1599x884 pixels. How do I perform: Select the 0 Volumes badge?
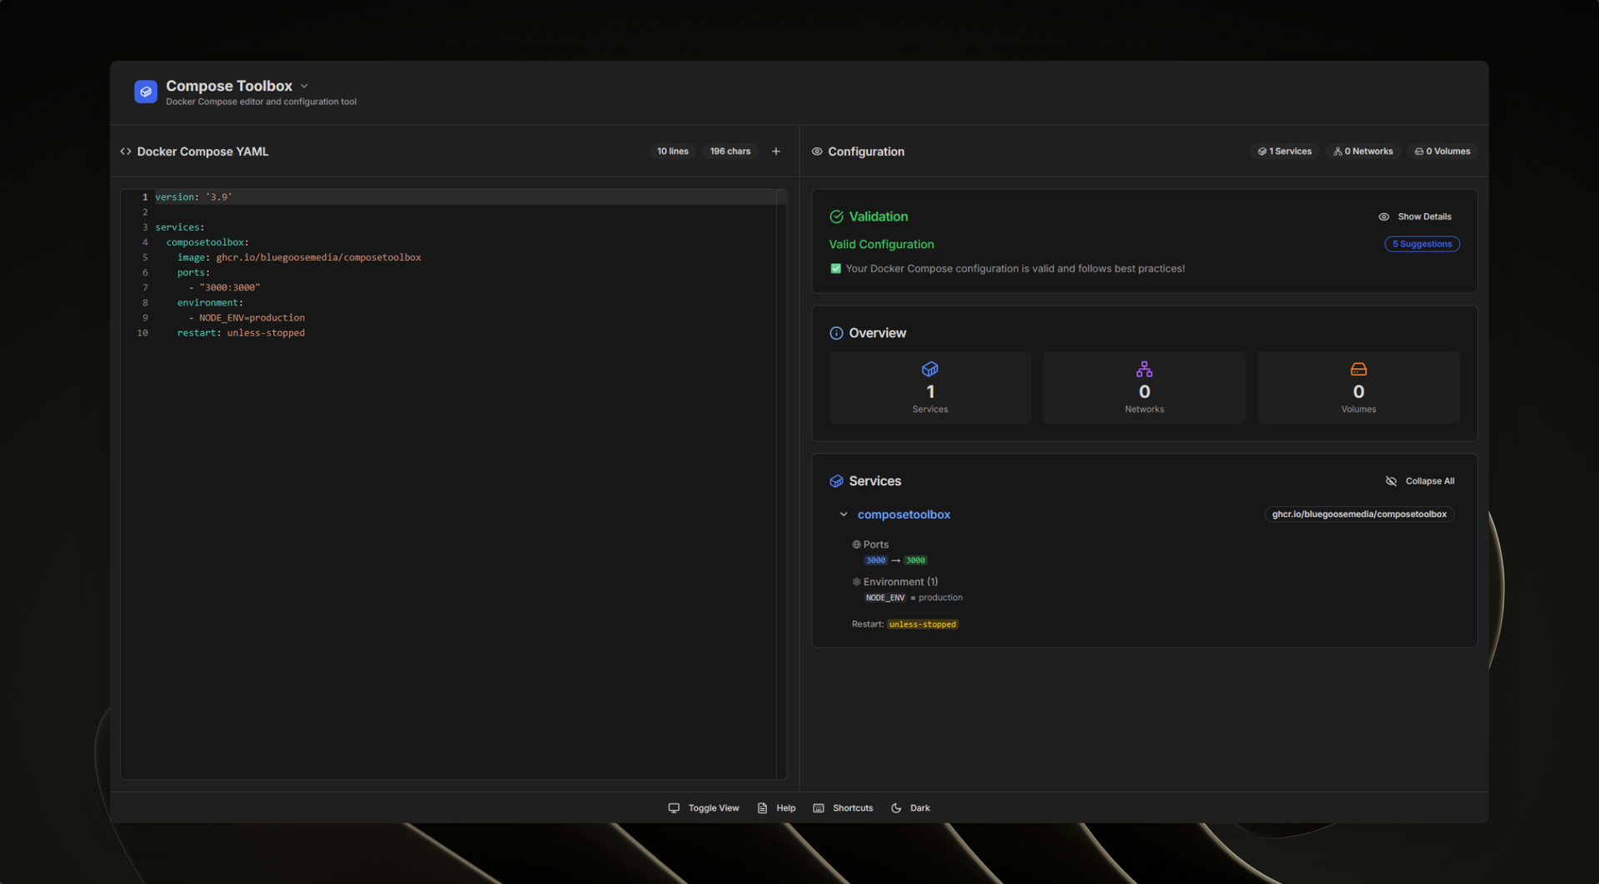pos(1442,151)
